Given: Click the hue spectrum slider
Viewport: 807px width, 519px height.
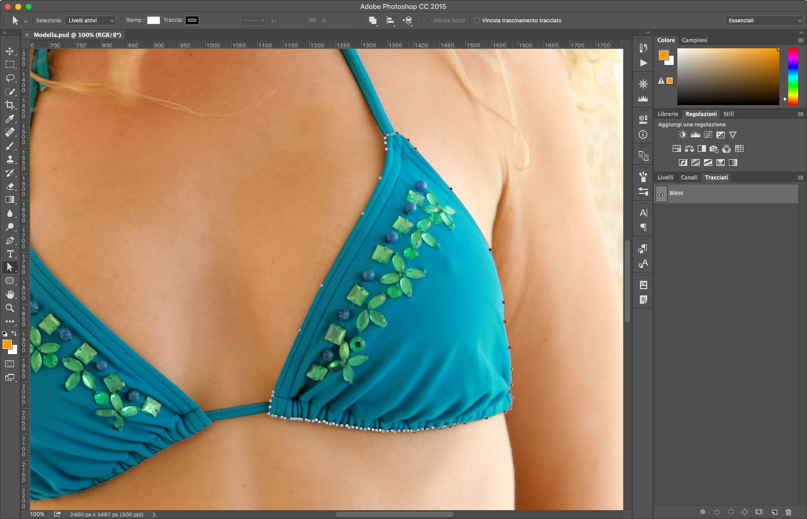Looking at the screenshot, I should [x=793, y=76].
